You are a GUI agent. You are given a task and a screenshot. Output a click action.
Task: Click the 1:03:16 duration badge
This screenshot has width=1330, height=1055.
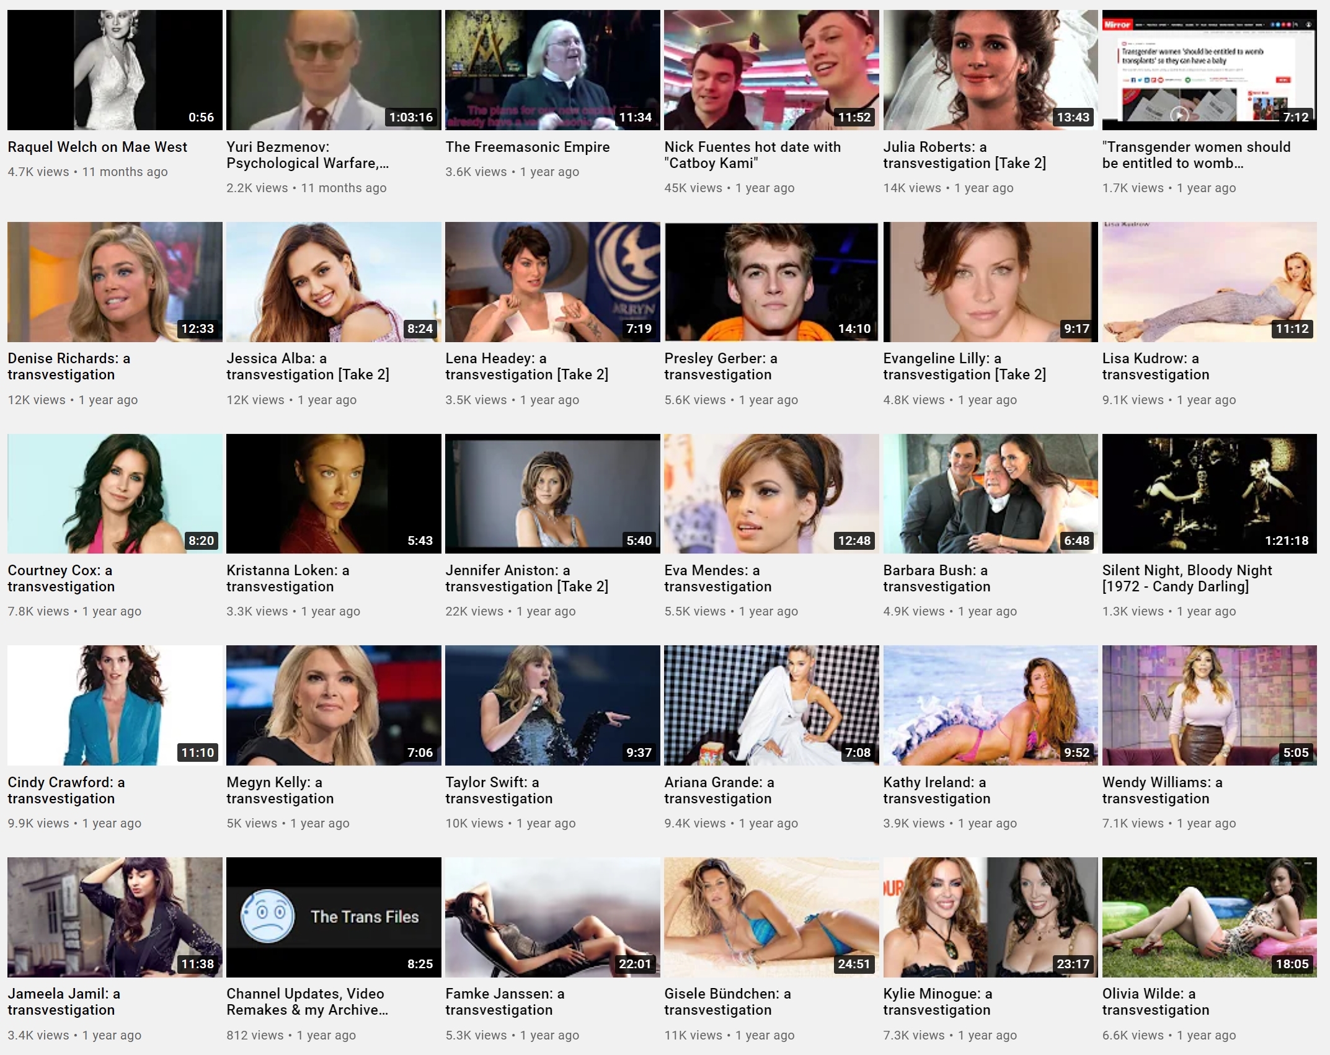point(411,117)
